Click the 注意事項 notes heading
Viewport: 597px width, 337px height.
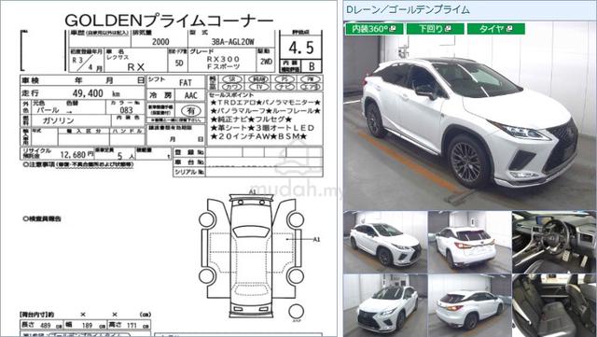[x=78, y=164]
